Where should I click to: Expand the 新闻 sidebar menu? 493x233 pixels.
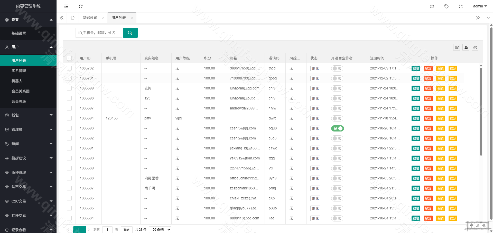(x=28, y=144)
